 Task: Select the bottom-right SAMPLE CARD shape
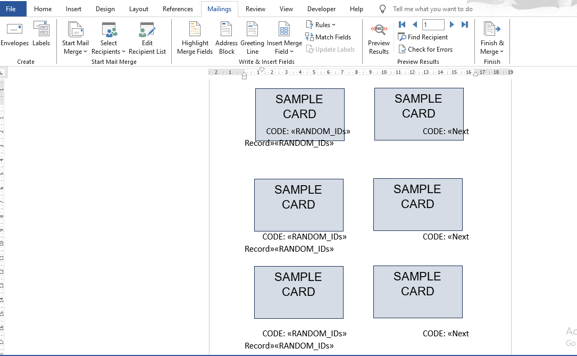tap(417, 292)
